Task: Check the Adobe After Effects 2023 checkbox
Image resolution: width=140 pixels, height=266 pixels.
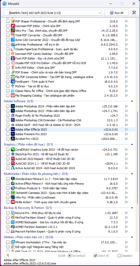Action: click(8, 130)
